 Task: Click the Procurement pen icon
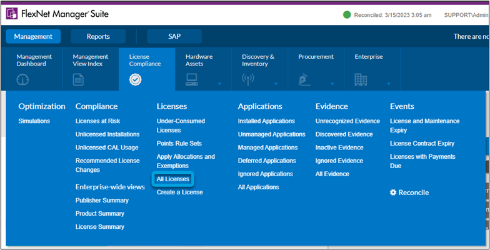pos(304,80)
